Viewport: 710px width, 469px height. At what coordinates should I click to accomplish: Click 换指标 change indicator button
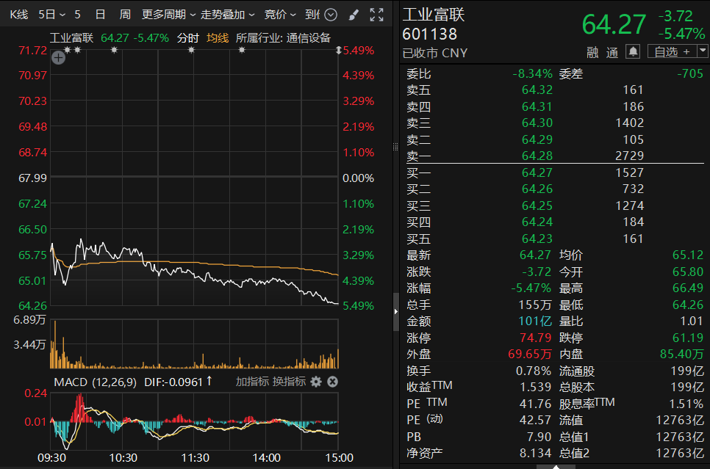tap(290, 382)
